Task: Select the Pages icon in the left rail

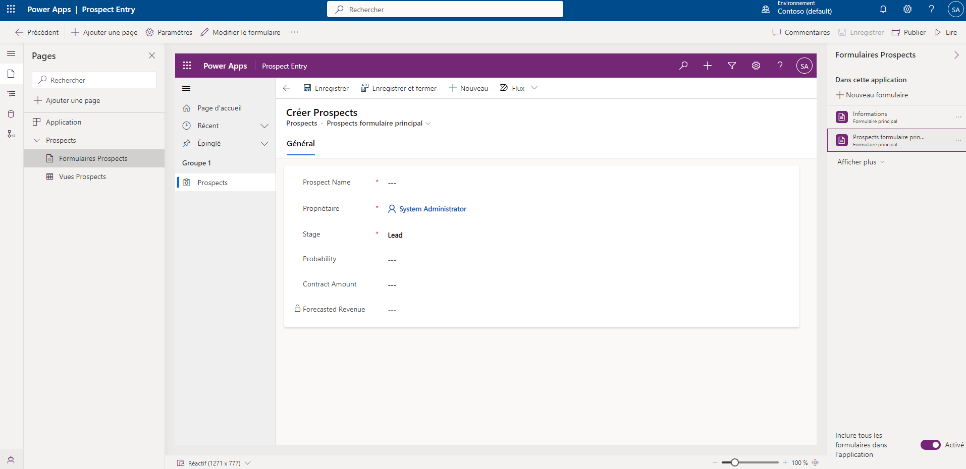Action: click(11, 74)
